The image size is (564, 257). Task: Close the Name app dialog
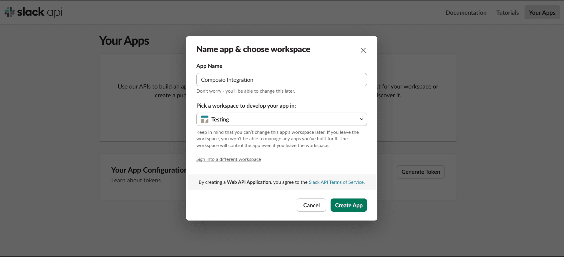point(363,50)
